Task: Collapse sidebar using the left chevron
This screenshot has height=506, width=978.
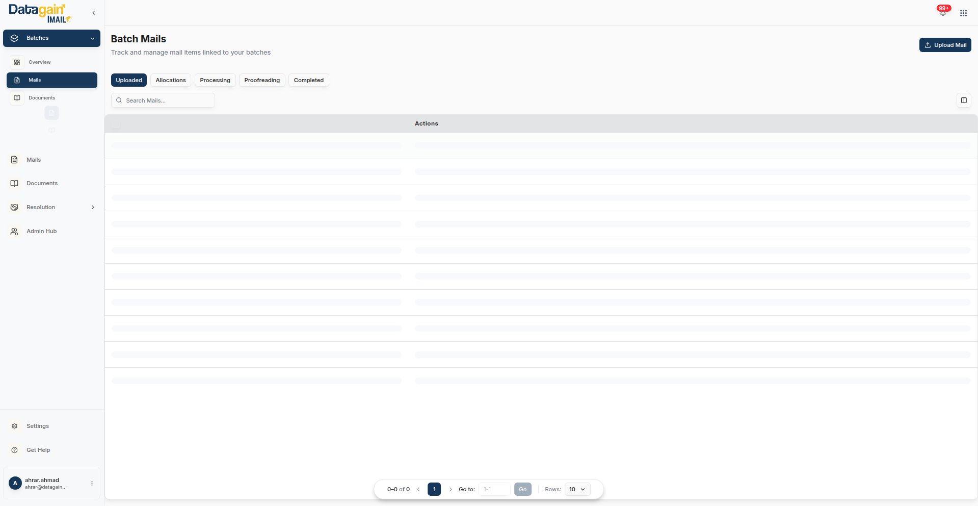Action: [x=93, y=13]
